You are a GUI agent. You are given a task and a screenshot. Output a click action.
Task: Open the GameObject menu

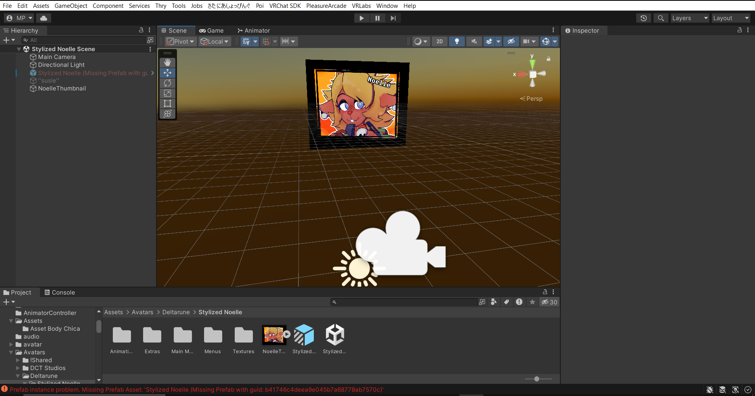[x=71, y=6]
